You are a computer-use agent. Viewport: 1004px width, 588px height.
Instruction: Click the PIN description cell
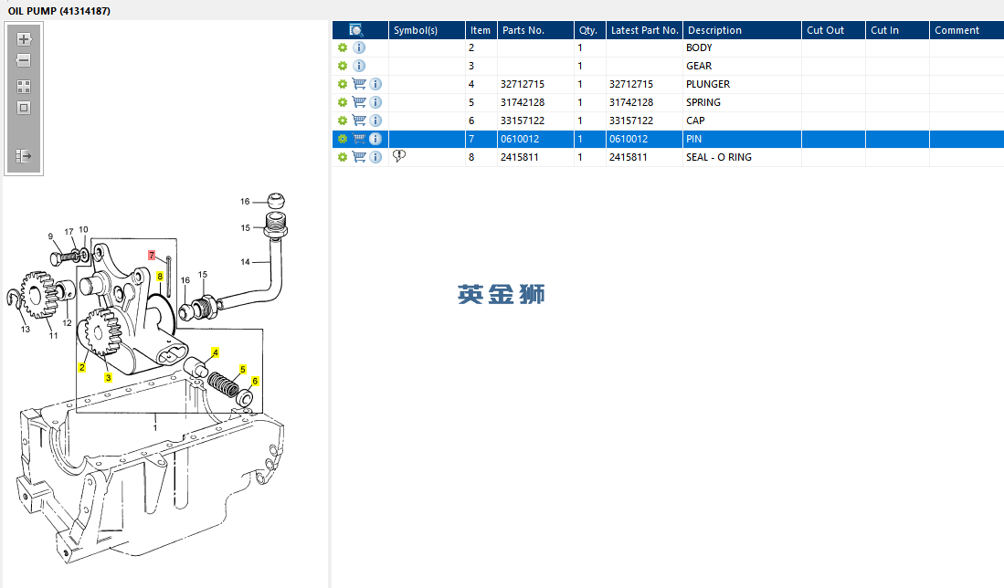click(742, 139)
